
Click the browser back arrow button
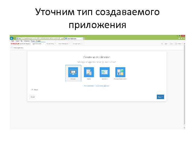(12, 38)
